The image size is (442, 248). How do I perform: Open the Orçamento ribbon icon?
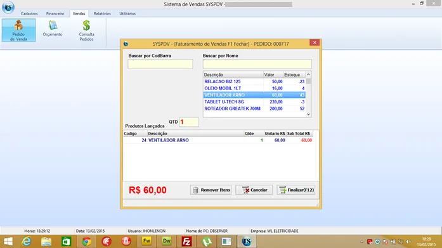(x=53, y=29)
